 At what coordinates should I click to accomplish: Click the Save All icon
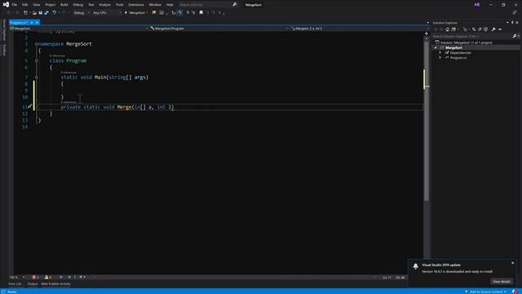coord(46,13)
